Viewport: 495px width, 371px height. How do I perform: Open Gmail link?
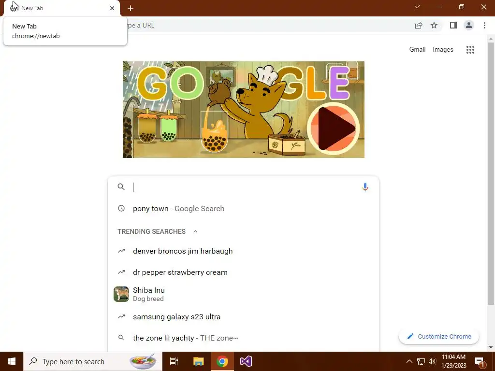pyautogui.click(x=417, y=50)
